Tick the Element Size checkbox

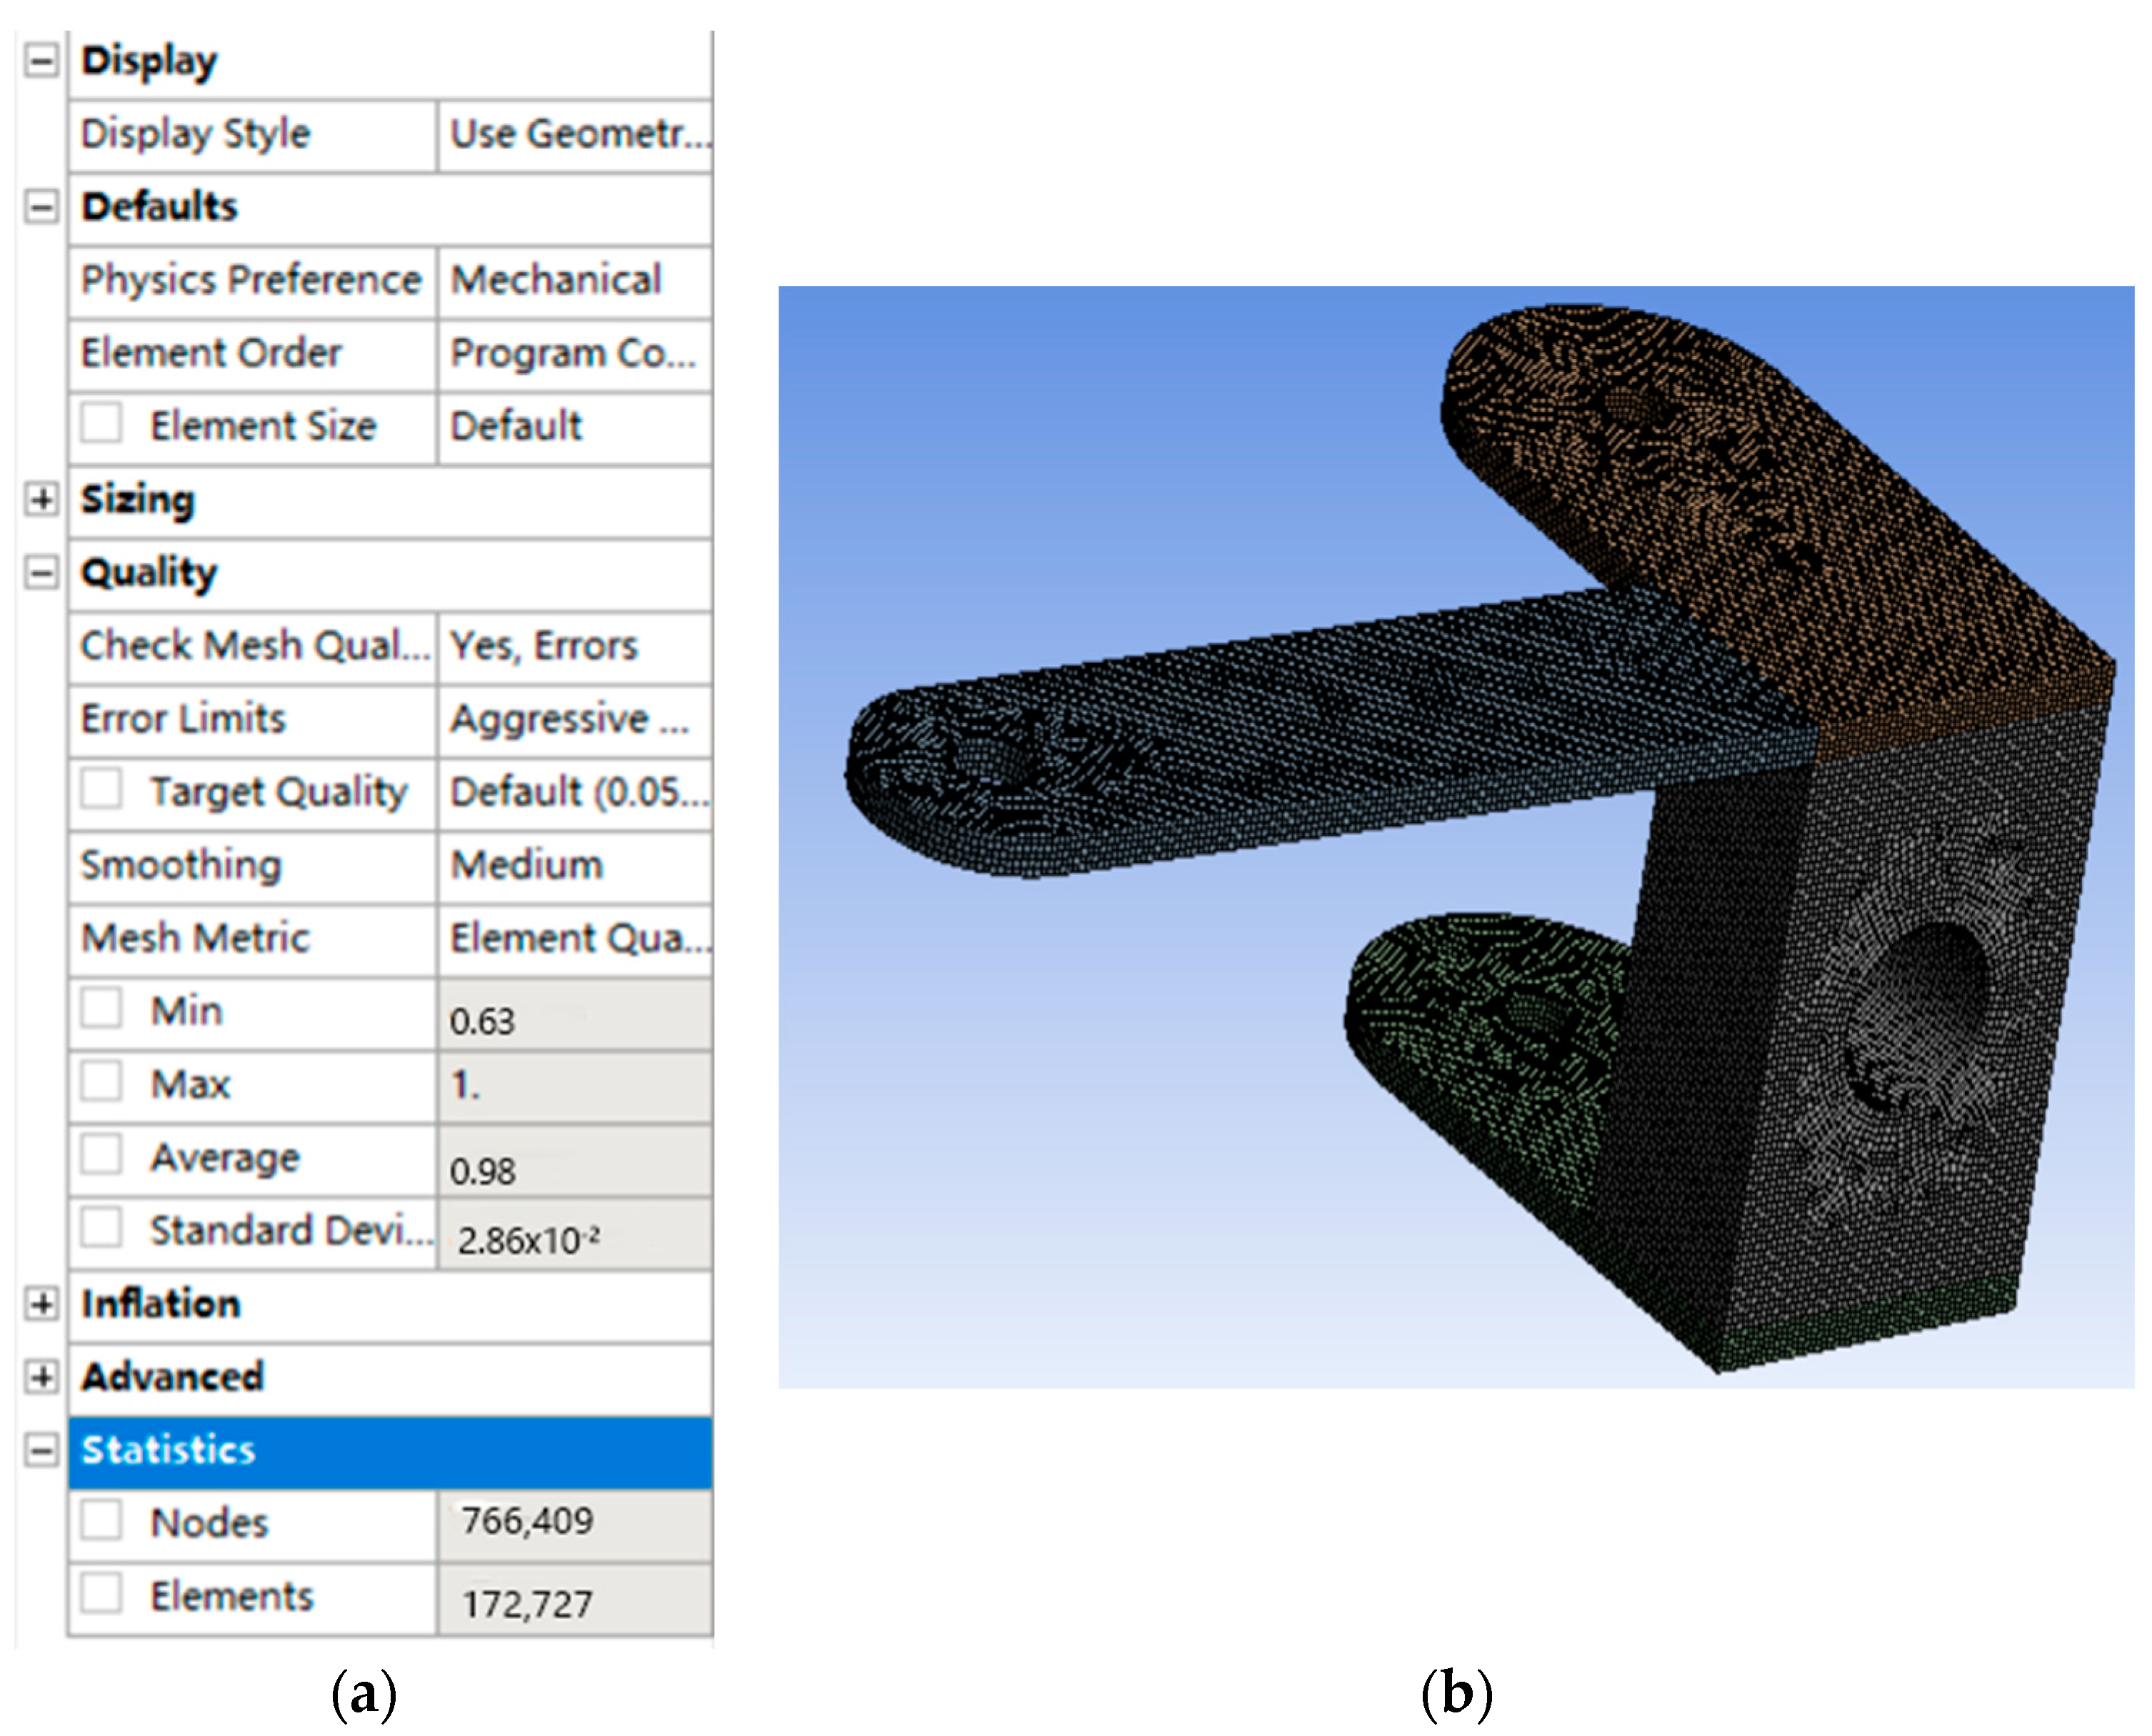click(x=102, y=424)
